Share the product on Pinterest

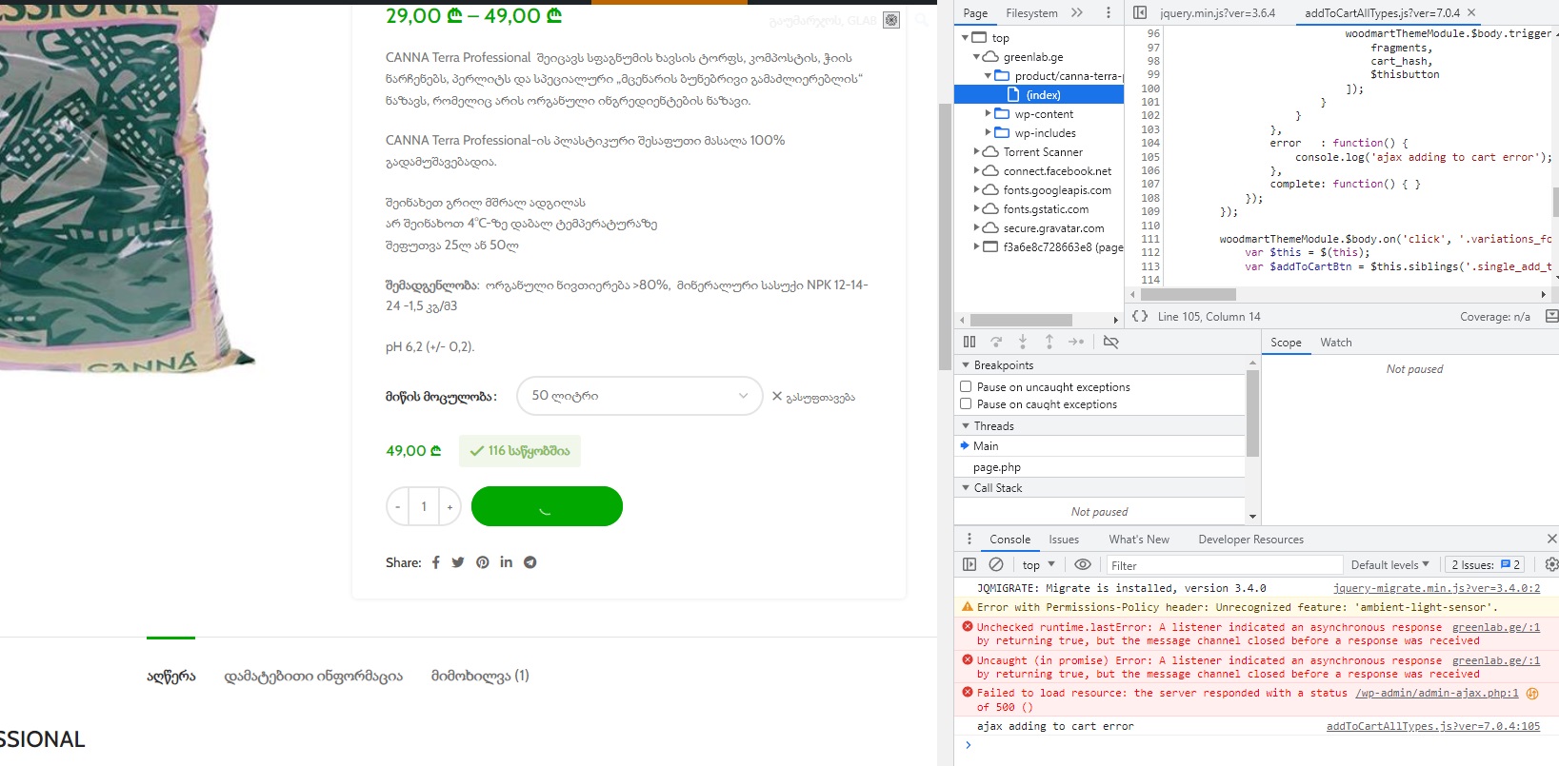click(483, 562)
